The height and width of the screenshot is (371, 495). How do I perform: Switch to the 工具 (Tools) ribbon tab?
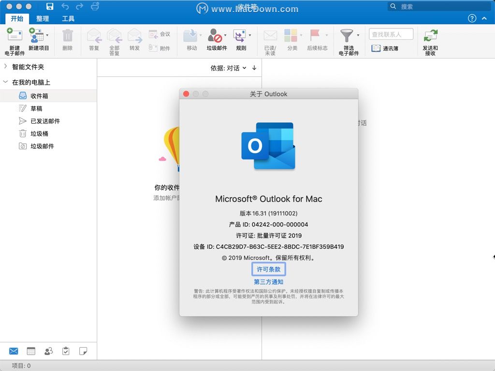coord(68,19)
